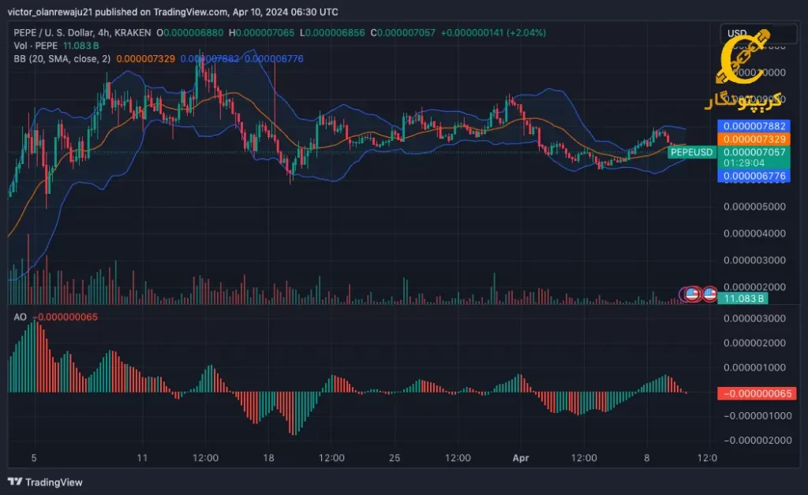This screenshot has width=808, height=495.
Task: Click the 12:00 label between 11 and 18
Action: (x=206, y=458)
